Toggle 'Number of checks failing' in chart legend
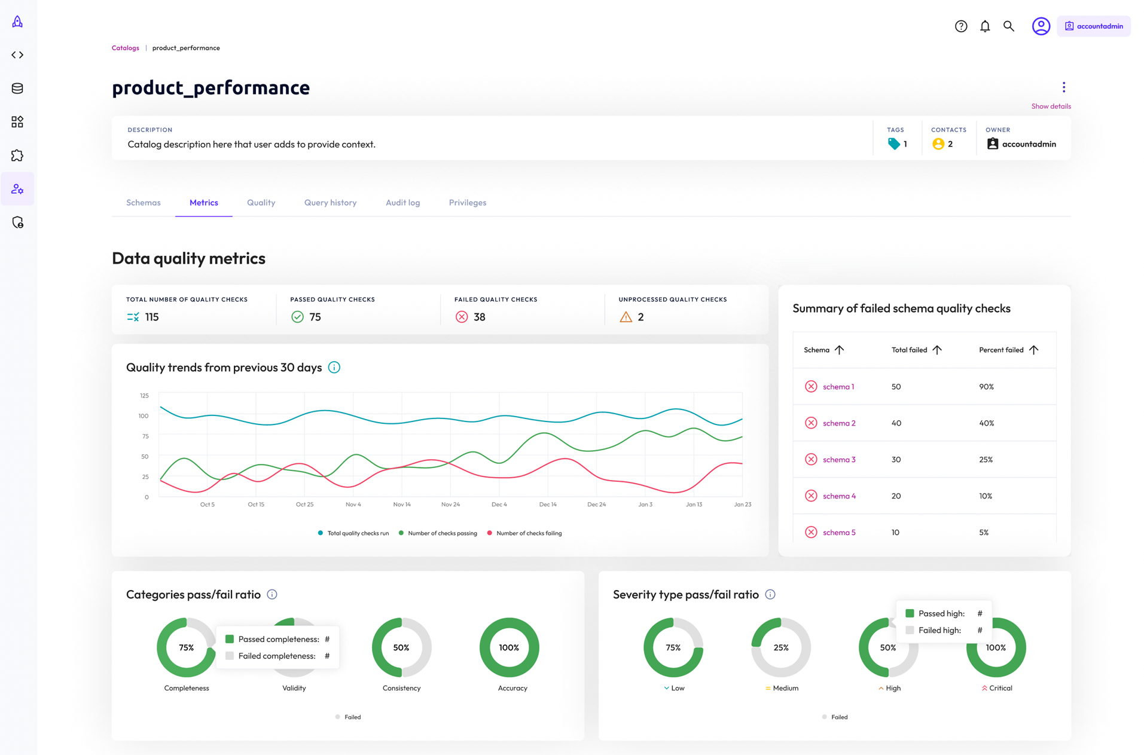 (x=524, y=533)
